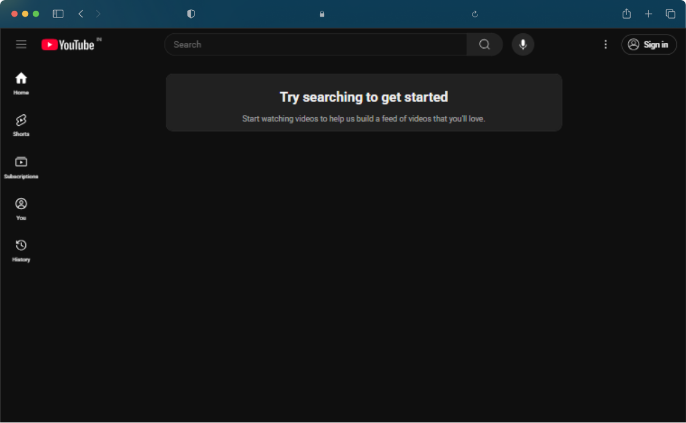Viewport: 686px width, 423px height.
Task: Open the Safari Share menu
Action: (626, 14)
